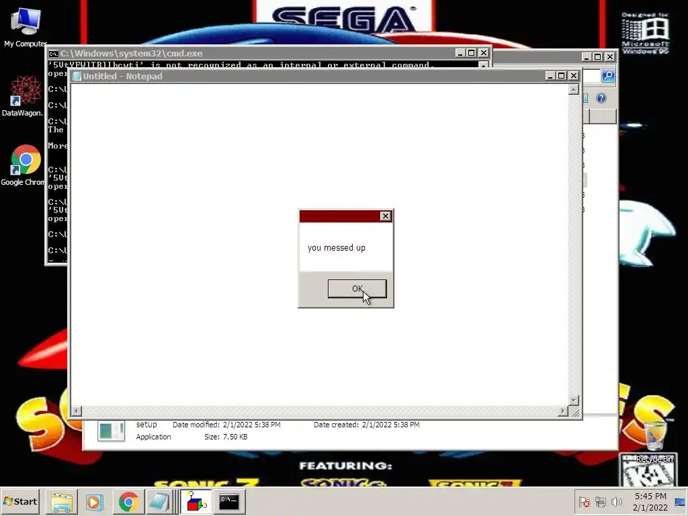The image size is (688, 516).
Task: Open Windows Media Player from taskbar
Action: [94, 502]
